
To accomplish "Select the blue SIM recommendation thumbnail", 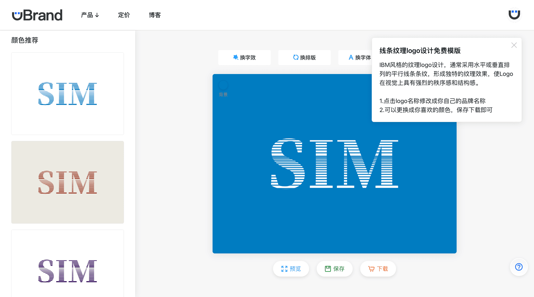I will (x=67, y=93).
